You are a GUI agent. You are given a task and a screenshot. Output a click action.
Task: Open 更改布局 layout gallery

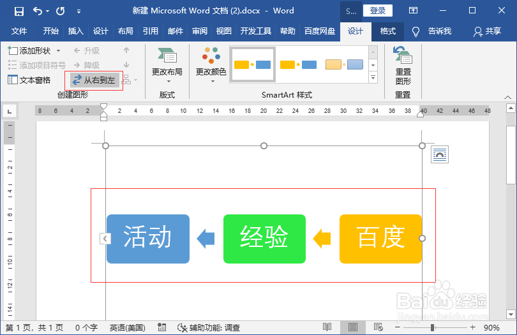point(167,65)
